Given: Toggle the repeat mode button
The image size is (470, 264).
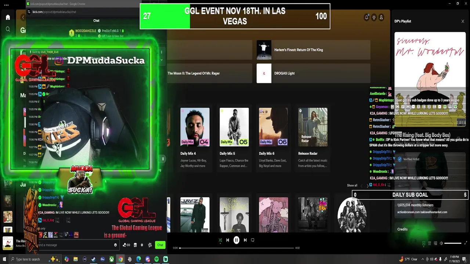Looking at the screenshot, I should 253,240.
